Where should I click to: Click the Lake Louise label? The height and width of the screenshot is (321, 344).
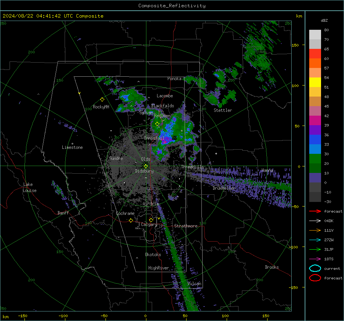(x=29, y=187)
